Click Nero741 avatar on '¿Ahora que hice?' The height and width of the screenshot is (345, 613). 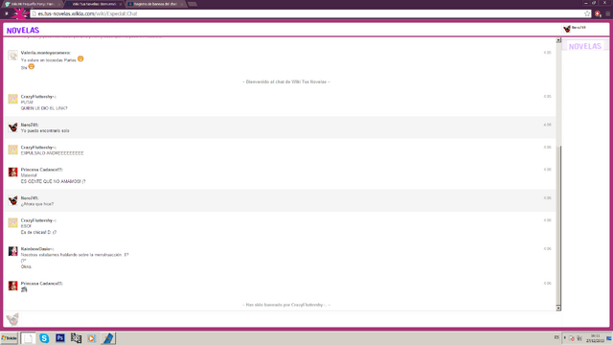tap(12, 200)
